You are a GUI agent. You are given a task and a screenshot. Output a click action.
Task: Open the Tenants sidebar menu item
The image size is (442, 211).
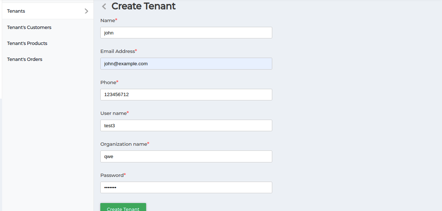(x=16, y=11)
